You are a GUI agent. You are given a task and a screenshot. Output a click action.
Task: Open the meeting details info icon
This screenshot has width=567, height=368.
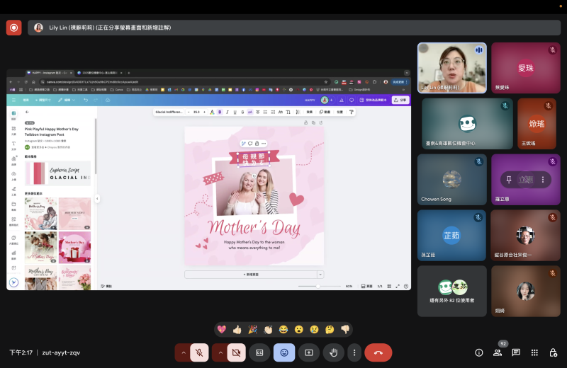click(x=478, y=352)
